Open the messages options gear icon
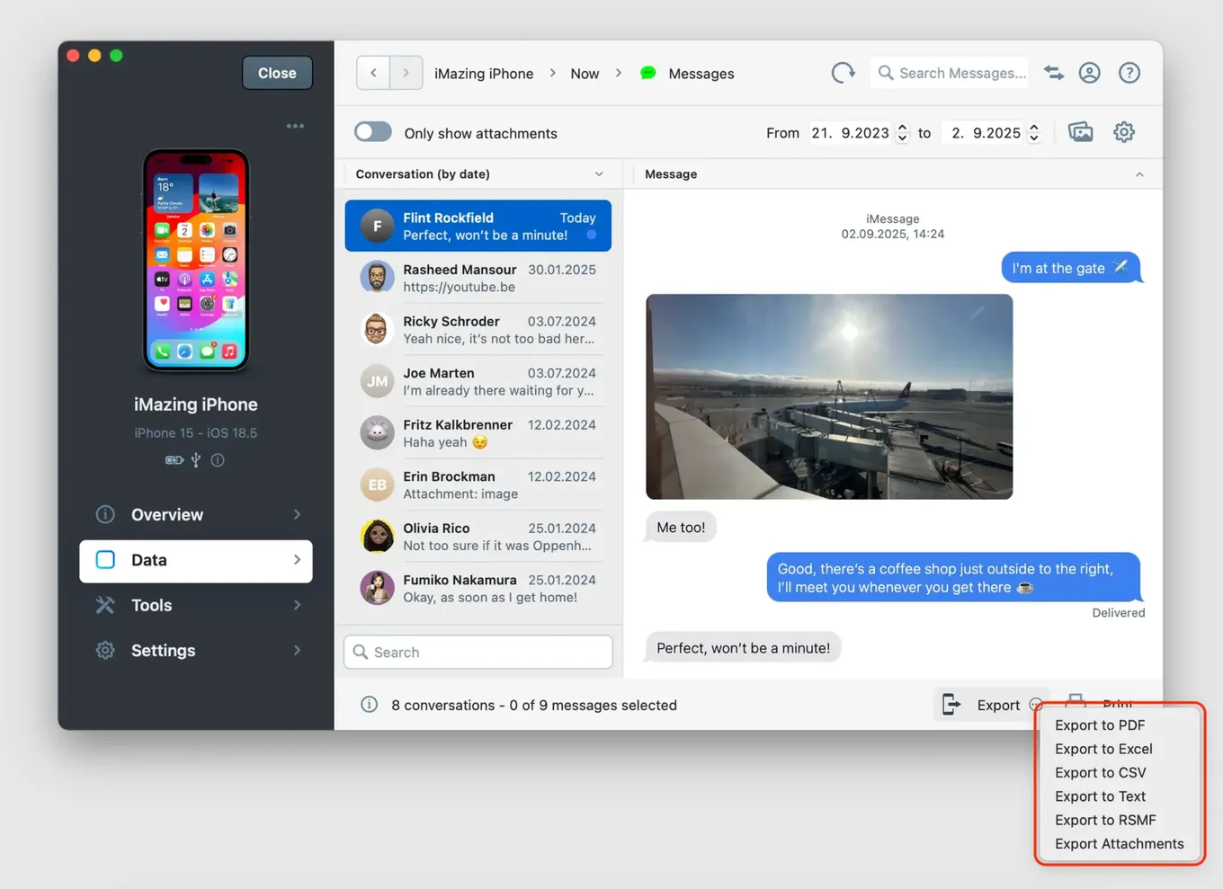The height and width of the screenshot is (889, 1223). (x=1124, y=132)
